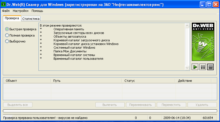Click the Объекты автозапуска line in description
220x122 pixels.
coord(70,37)
